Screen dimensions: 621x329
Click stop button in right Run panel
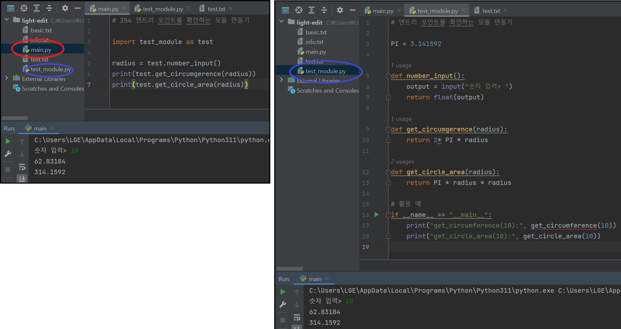(x=283, y=320)
